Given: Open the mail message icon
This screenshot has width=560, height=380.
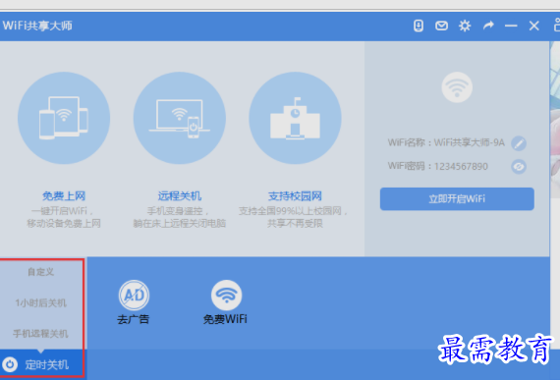Looking at the screenshot, I should coord(441,26).
